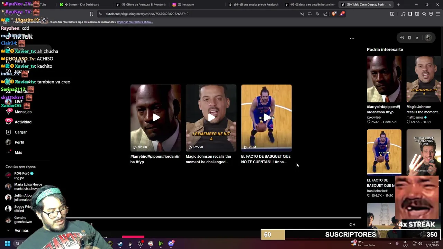This screenshot has width=443, height=249.
Task: Play the EL FACTO DE BASQUET suggested video
Action: 266,118
